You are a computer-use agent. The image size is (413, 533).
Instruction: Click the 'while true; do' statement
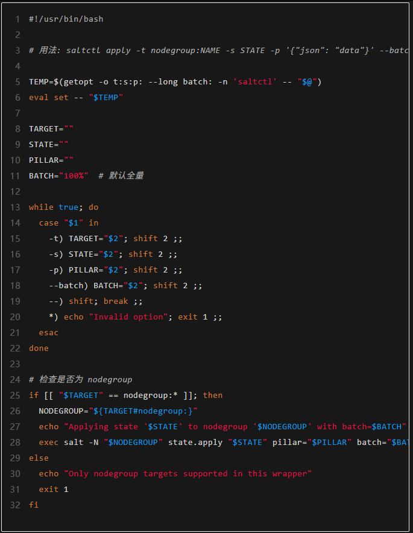63,207
